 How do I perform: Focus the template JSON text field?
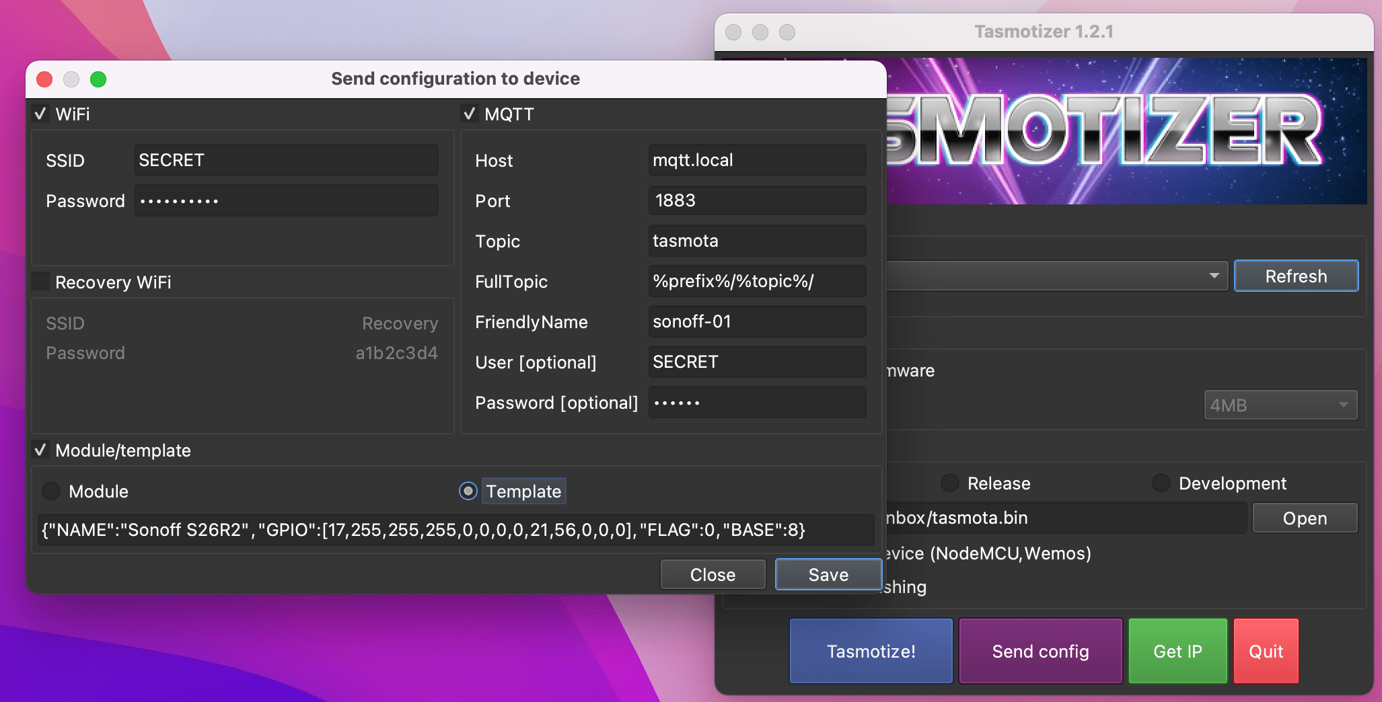pyautogui.click(x=455, y=530)
